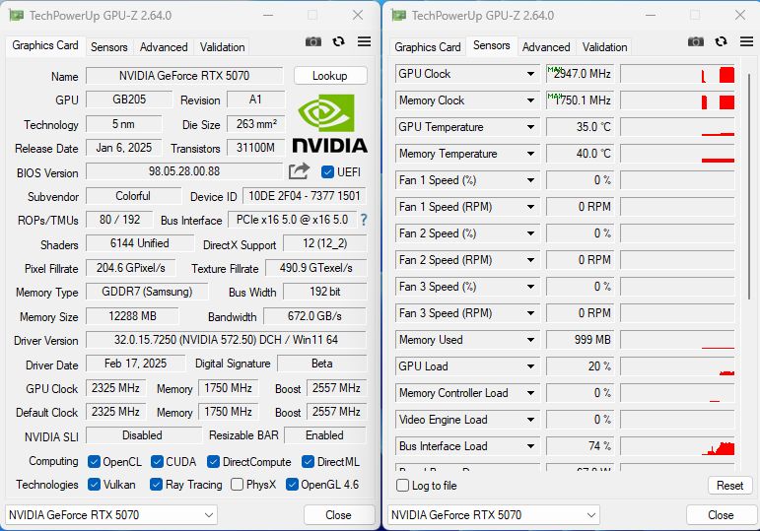This screenshot has width=760, height=531.
Task: Click the GPU Temperature value 35.0 °C
Action: click(x=581, y=127)
